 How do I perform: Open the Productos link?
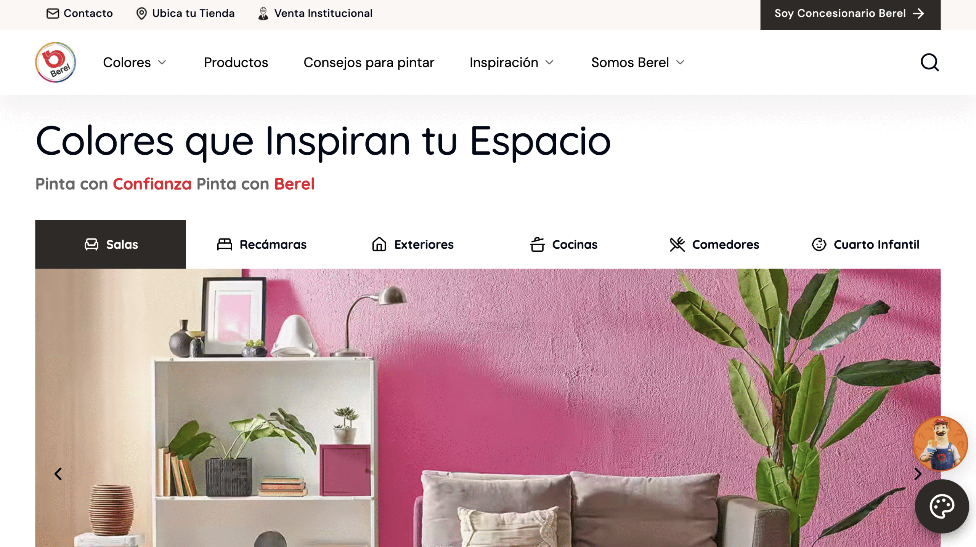[x=236, y=62]
